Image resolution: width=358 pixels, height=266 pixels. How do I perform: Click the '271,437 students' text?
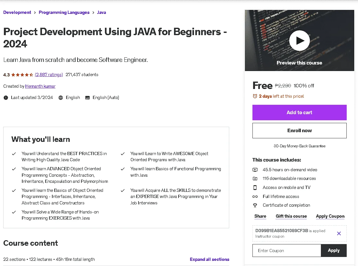(82, 74)
